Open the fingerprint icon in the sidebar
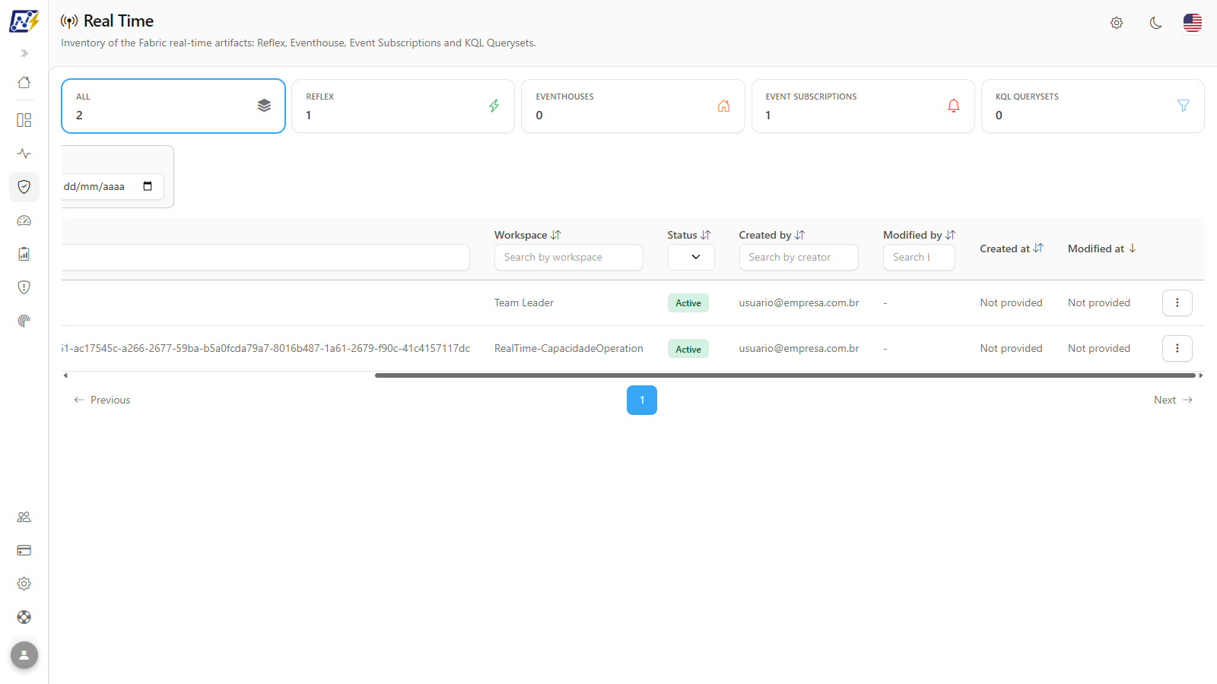This screenshot has width=1217, height=684. coord(24,321)
